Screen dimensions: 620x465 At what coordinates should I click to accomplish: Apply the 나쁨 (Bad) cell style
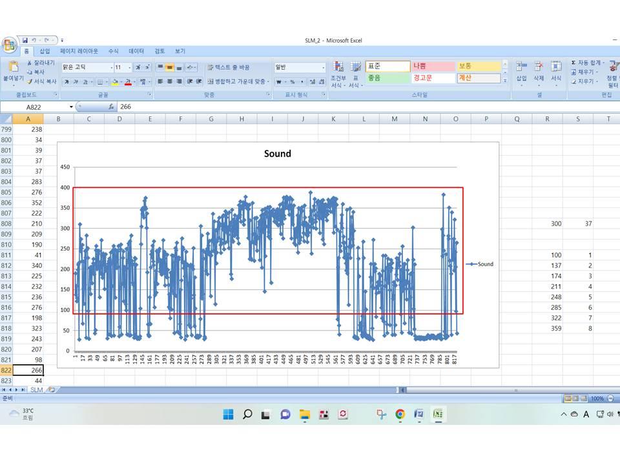point(433,66)
